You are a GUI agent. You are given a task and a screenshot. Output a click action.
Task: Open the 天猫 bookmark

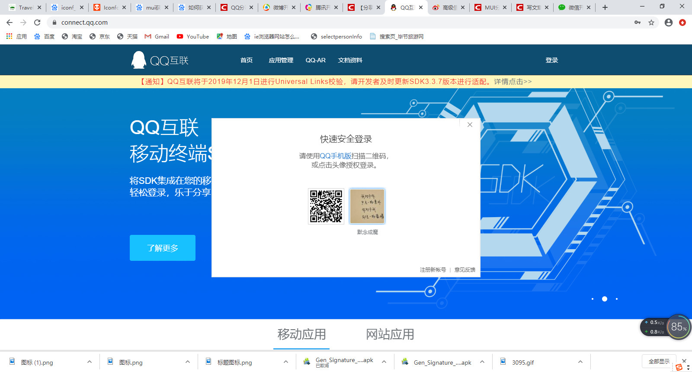pyautogui.click(x=127, y=37)
